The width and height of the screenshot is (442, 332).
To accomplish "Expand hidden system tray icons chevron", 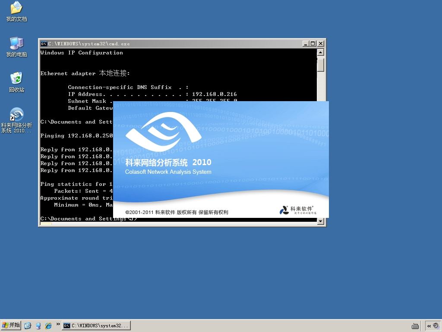I will coord(429,326).
